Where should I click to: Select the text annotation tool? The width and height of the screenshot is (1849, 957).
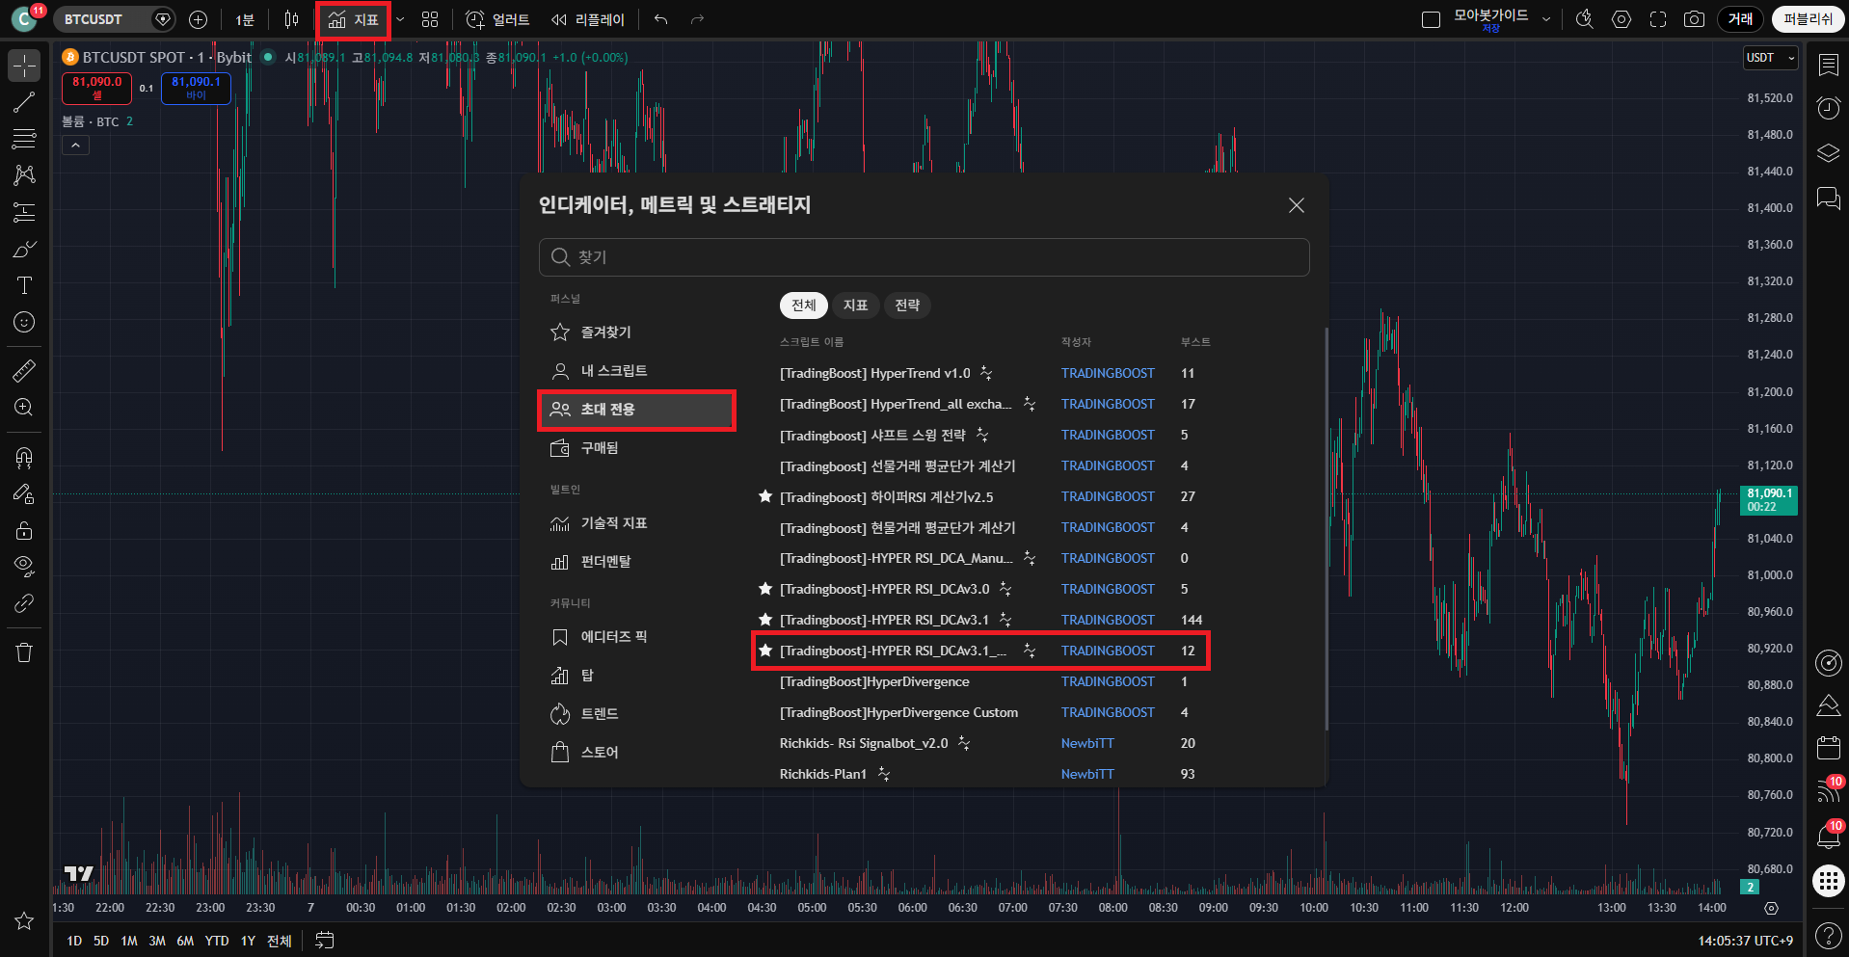tap(24, 285)
